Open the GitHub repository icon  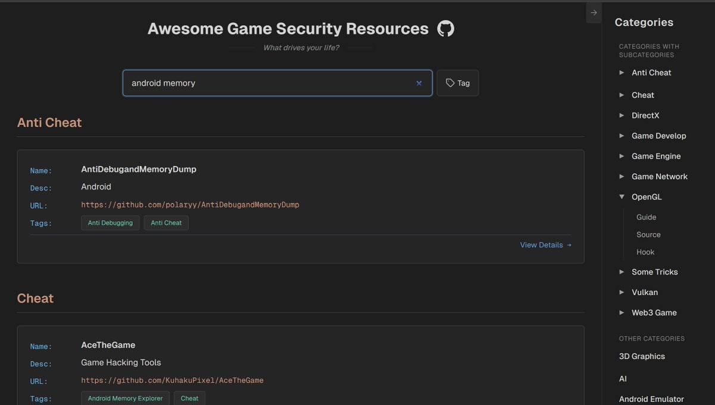[446, 29]
